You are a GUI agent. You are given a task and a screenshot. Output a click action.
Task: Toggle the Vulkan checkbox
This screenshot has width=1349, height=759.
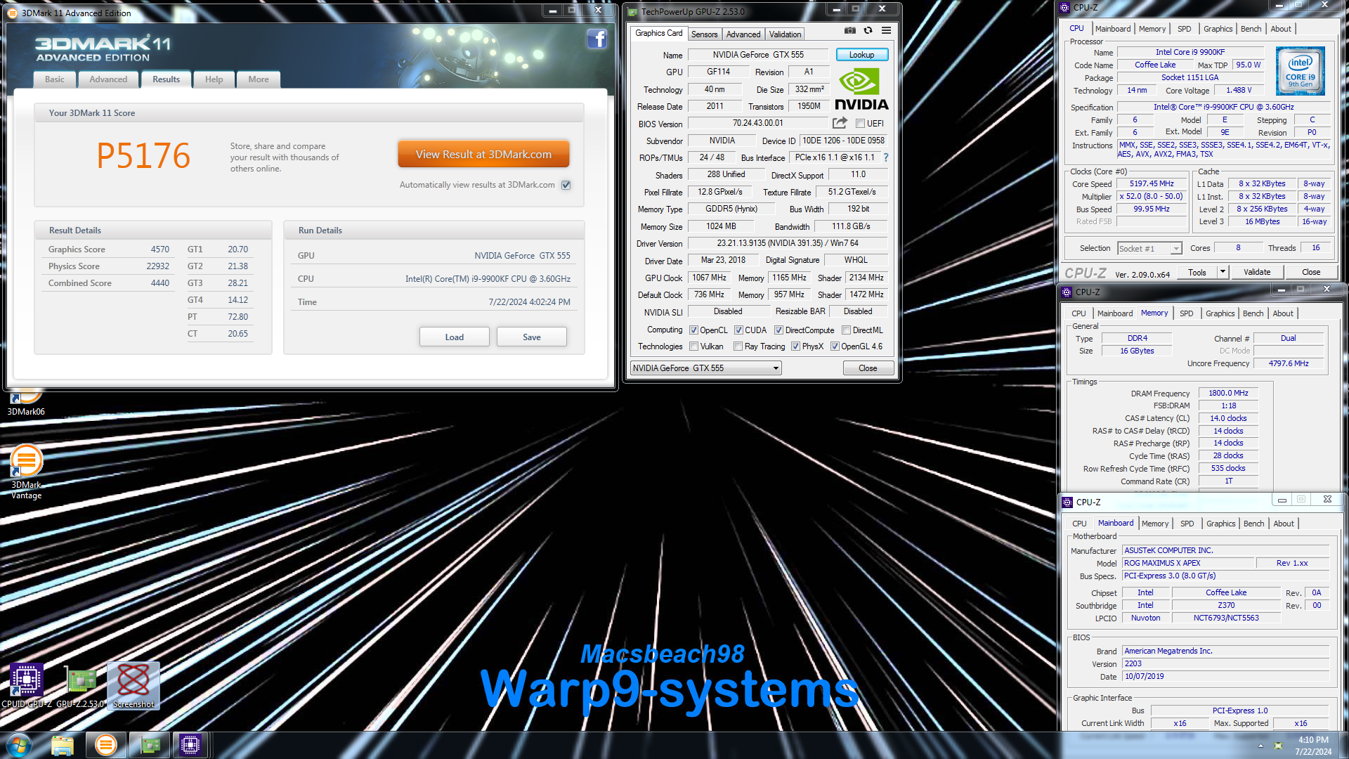pyautogui.click(x=693, y=346)
